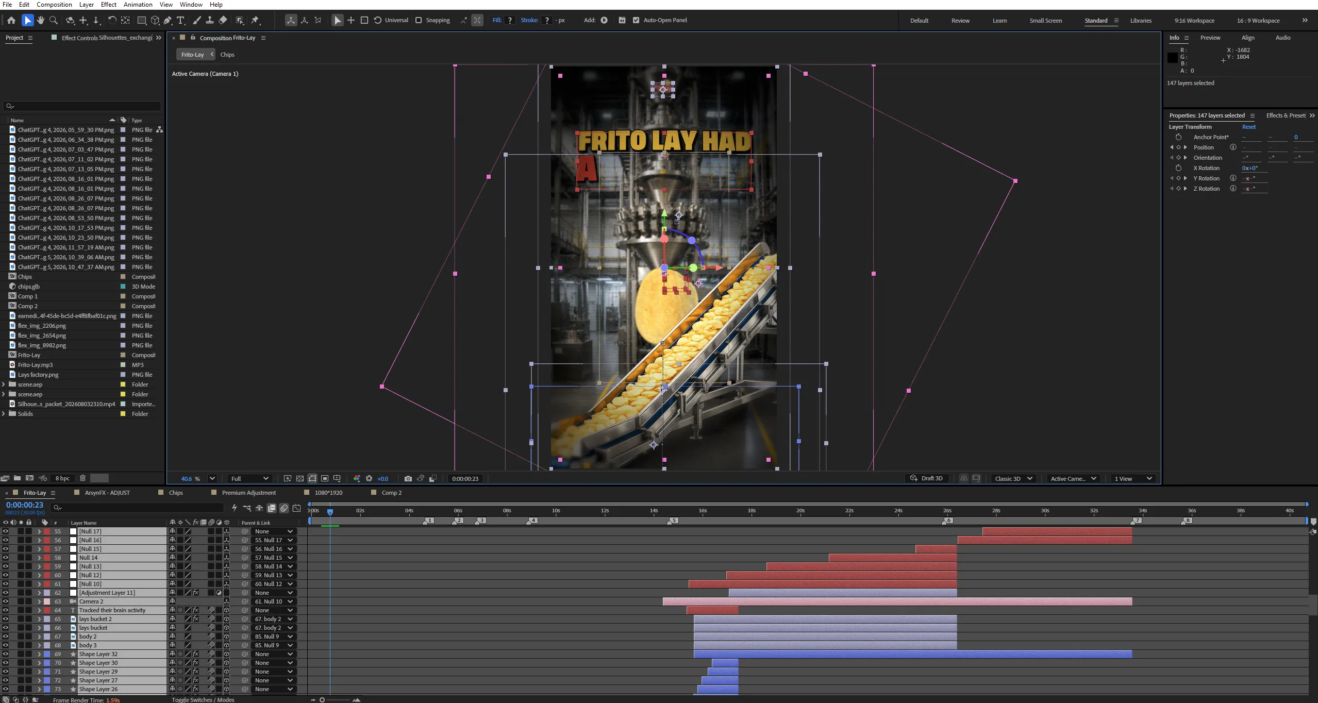The width and height of the screenshot is (1318, 703).
Task: Click new folder icon in Project panel
Action: point(17,478)
